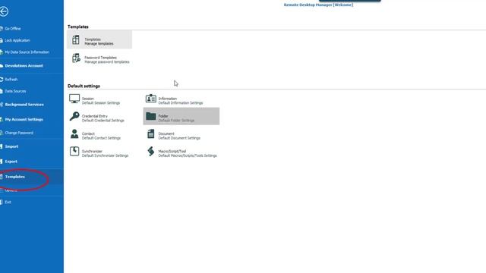Screen dimensions: 486x273
Task: Click the Remote Desktop Manager [Welcome] title
Action: [x=318, y=5]
